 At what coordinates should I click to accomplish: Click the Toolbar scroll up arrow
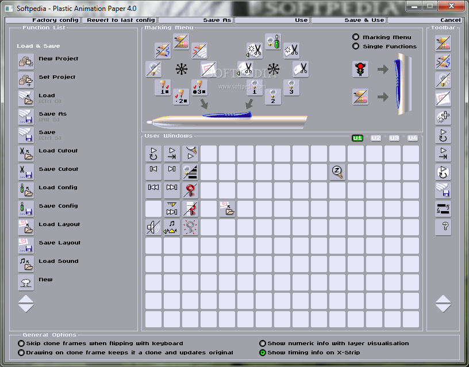tap(443, 299)
